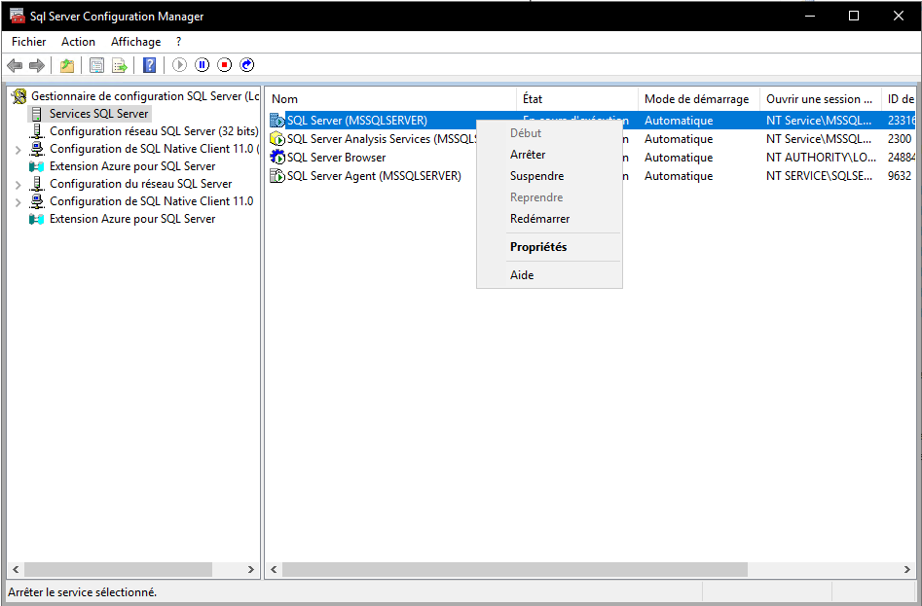Click the Services SQL Server tree icon
This screenshot has width=922, height=606.
pos(37,114)
